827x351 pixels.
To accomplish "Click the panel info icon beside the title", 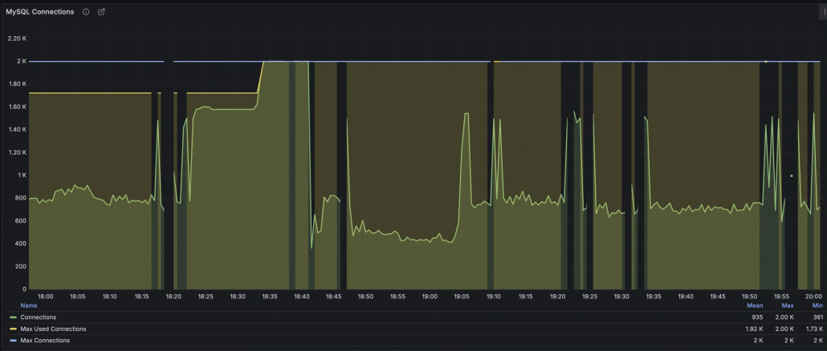I will click(86, 11).
